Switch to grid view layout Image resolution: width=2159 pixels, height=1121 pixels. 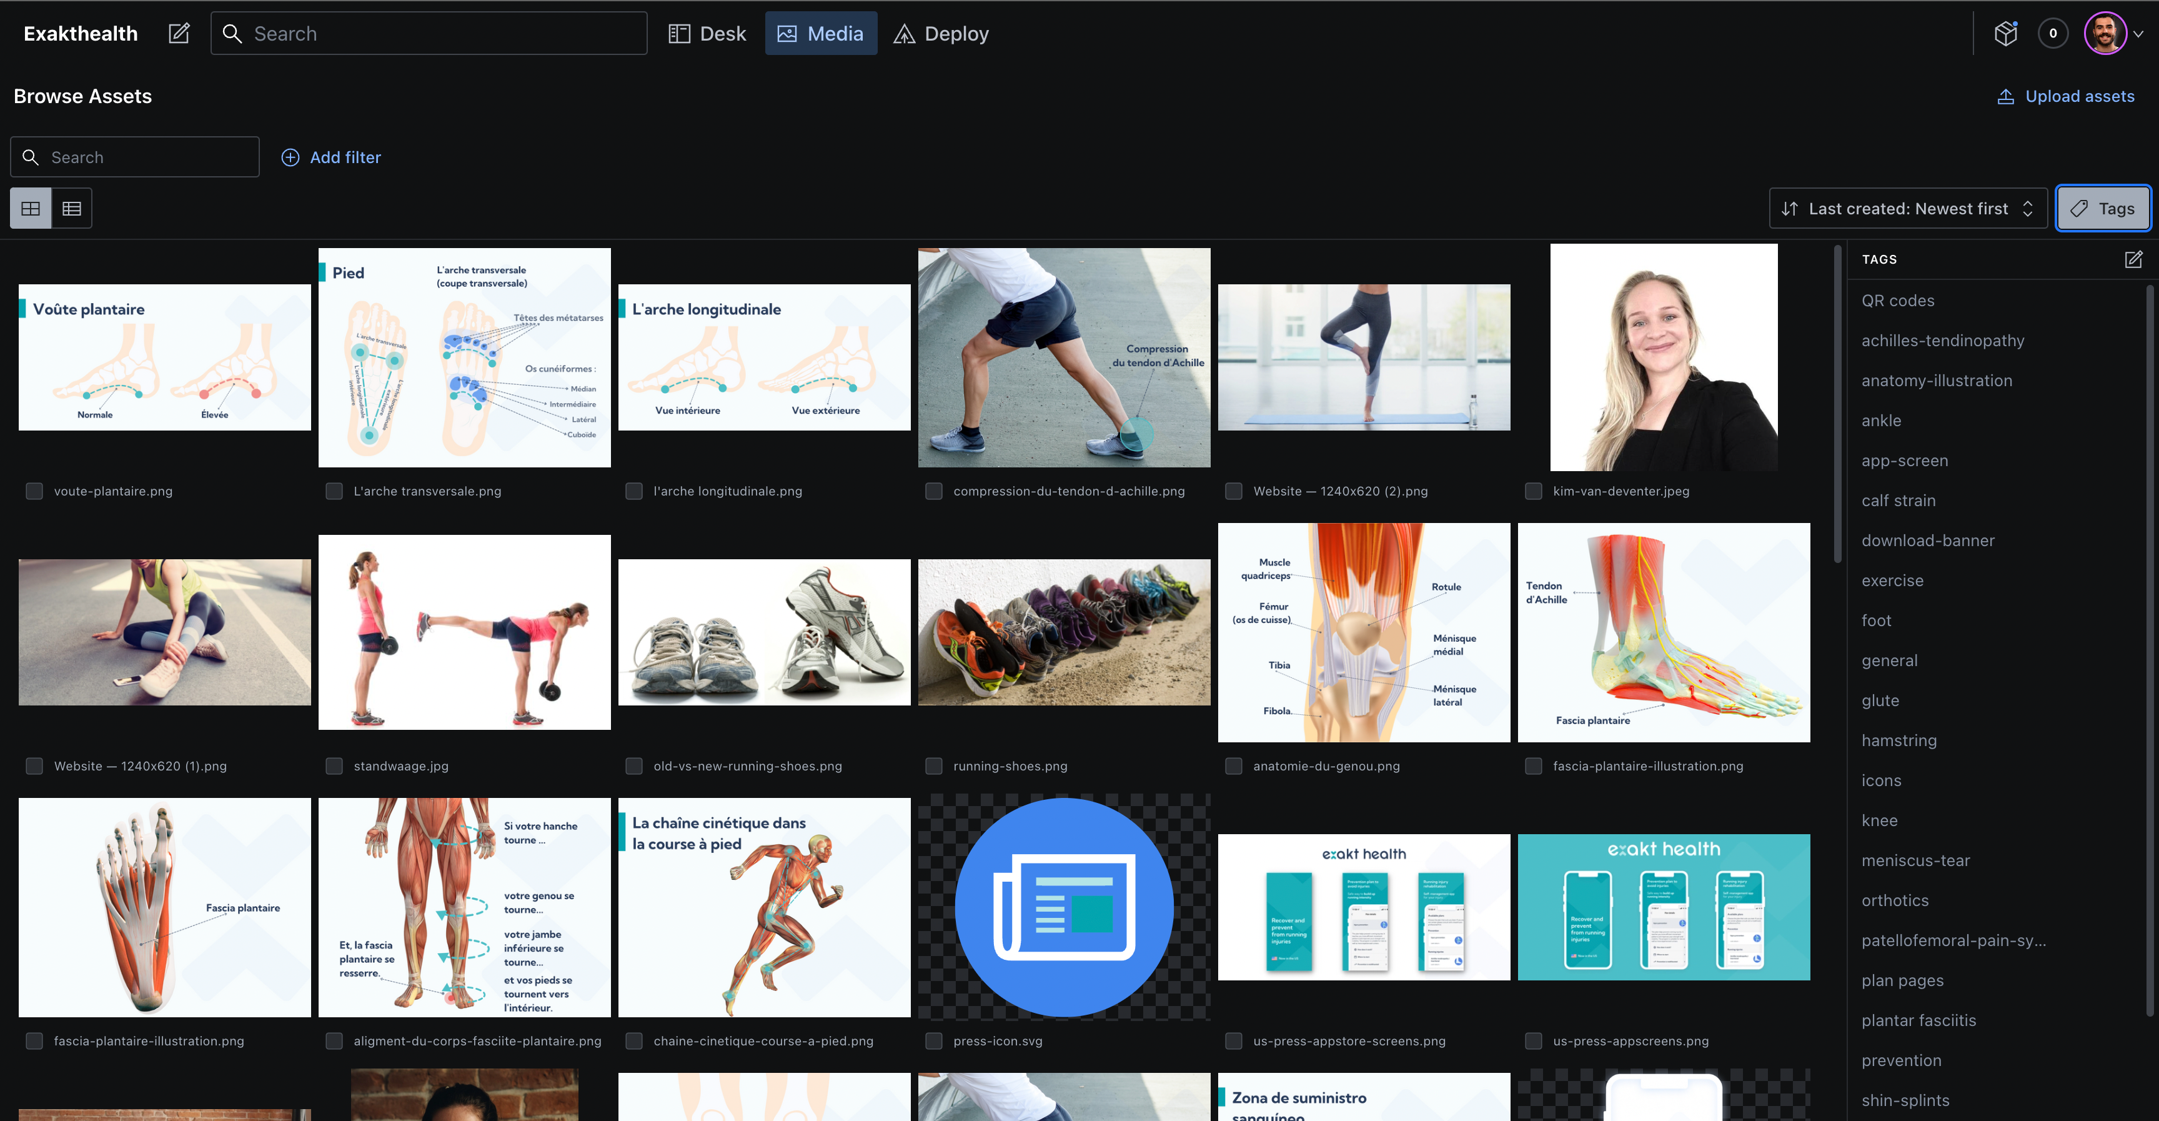[31, 209]
